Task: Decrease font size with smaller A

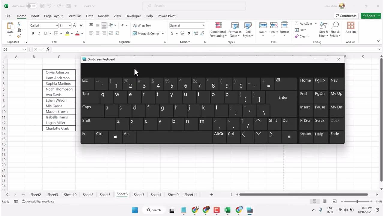Action: 81,25
